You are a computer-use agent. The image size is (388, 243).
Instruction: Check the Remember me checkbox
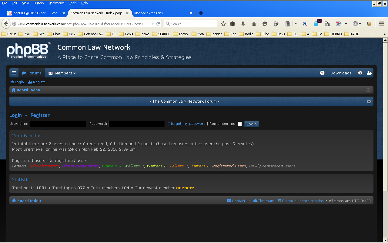pos(240,124)
